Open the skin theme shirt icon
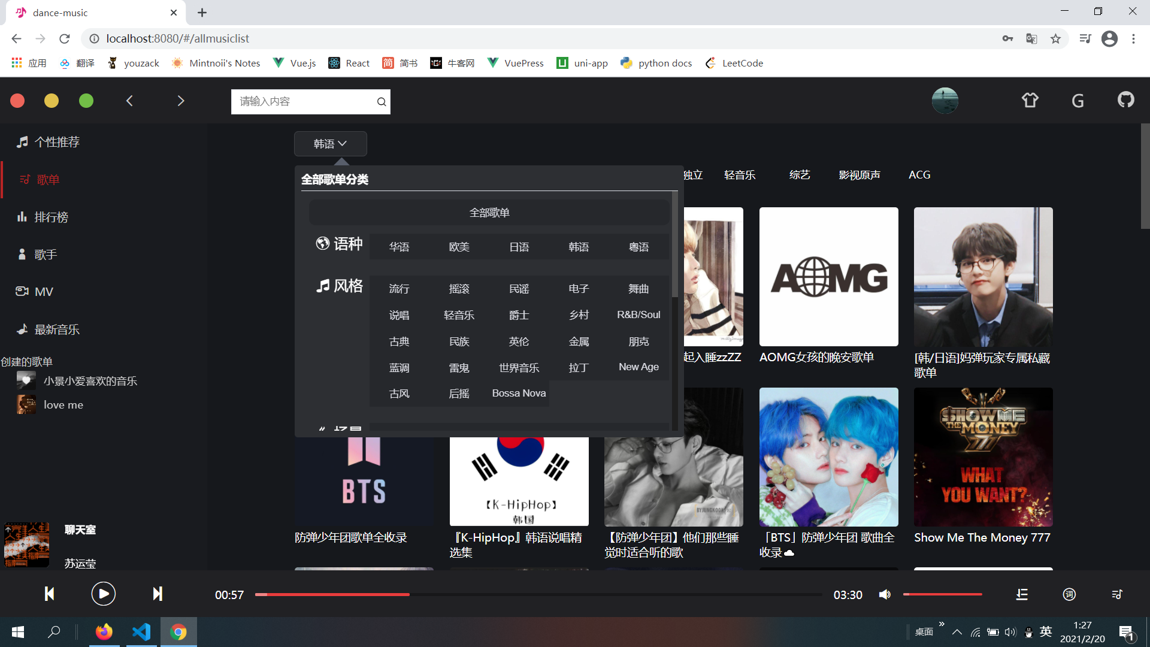 pyautogui.click(x=1030, y=100)
